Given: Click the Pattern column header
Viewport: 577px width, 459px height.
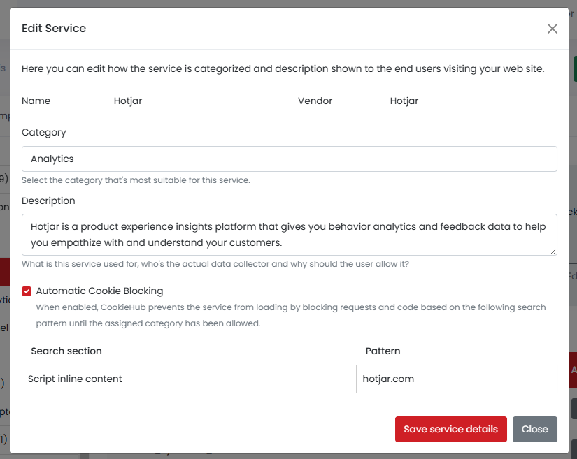Looking at the screenshot, I should (383, 351).
